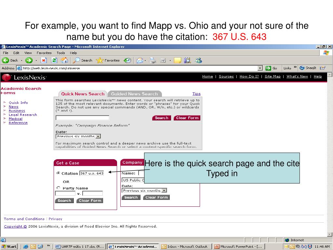
Task: Click the Refresh page icon
Action: [x=54, y=60]
